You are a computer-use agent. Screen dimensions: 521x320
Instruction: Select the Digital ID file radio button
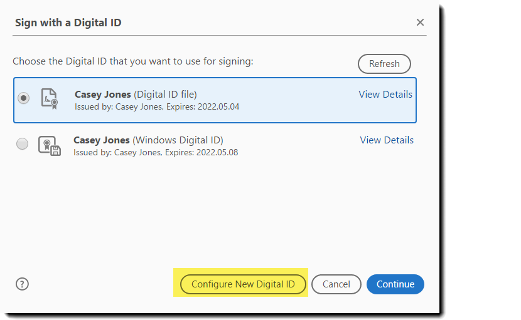click(x=24, y=98)
